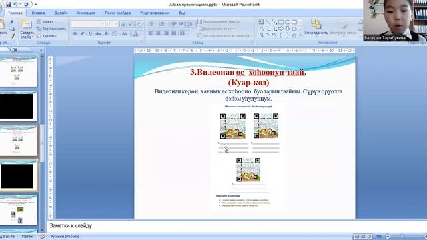
Task: Close the slides thumbnail pane
Action: (41, 50)
